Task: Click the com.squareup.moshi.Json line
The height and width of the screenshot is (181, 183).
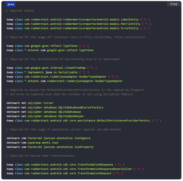Action: pos(32,143)
